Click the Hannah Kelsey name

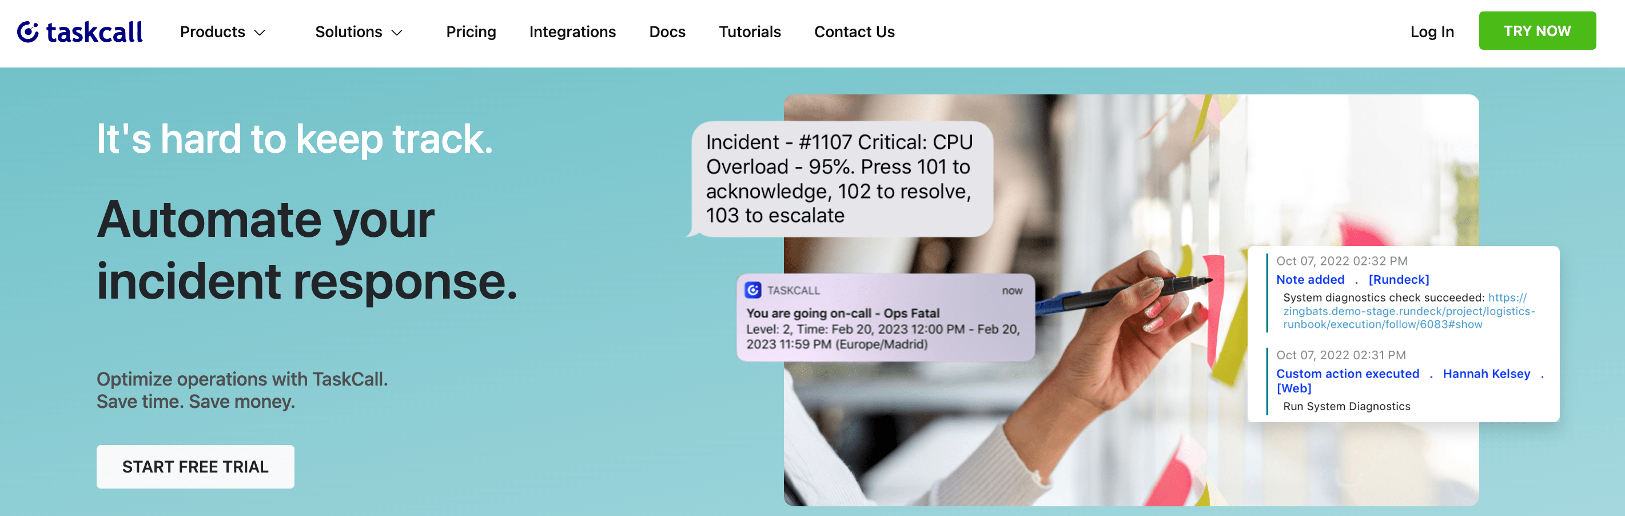coord(1485,374)
